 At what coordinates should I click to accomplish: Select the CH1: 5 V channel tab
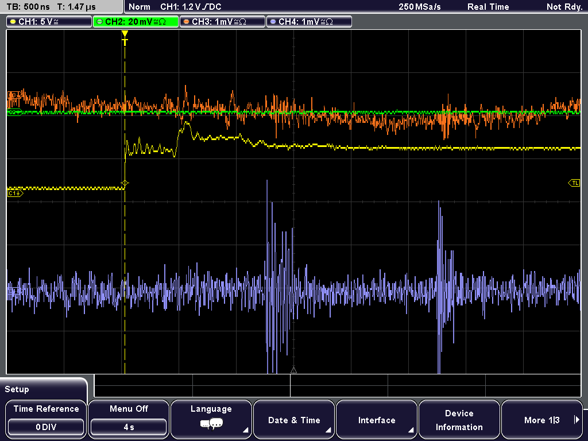(x=49, y=22)
